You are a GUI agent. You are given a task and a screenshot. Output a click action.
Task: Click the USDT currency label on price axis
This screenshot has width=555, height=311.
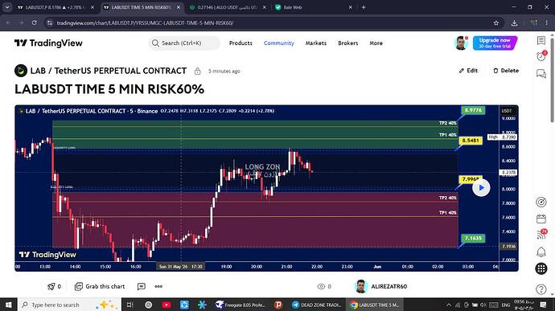pos(507,111)
